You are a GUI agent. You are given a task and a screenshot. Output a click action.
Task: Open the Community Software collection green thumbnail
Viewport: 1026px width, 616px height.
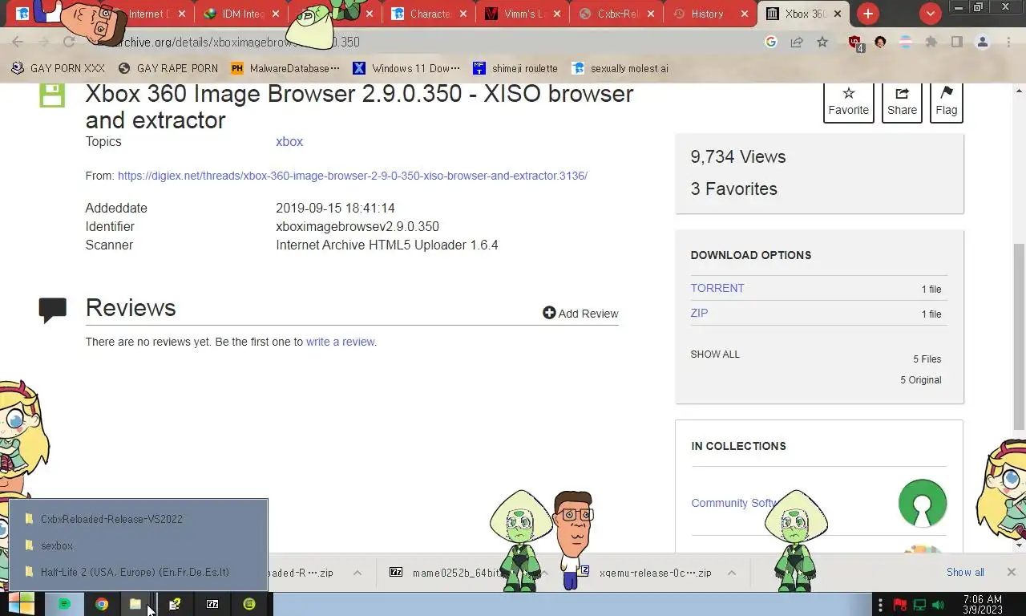[x=923, y=503]
